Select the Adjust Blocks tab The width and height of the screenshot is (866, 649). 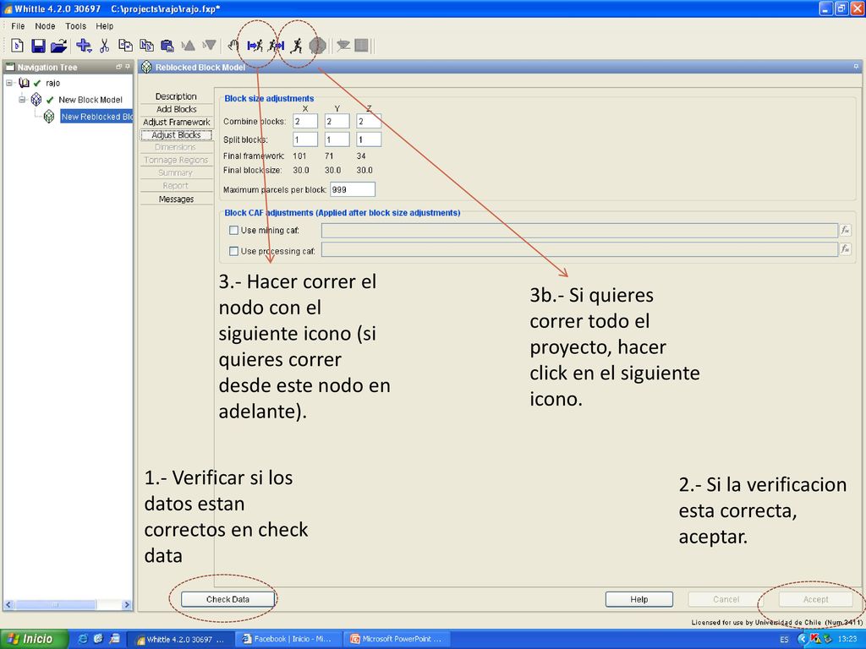(x=176, y=134)
